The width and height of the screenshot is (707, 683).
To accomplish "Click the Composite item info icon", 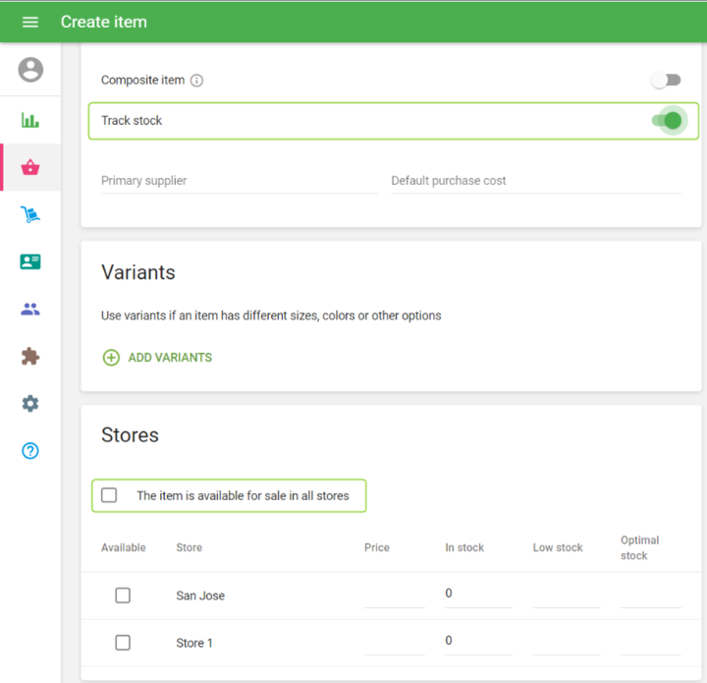I will point(196,81).
